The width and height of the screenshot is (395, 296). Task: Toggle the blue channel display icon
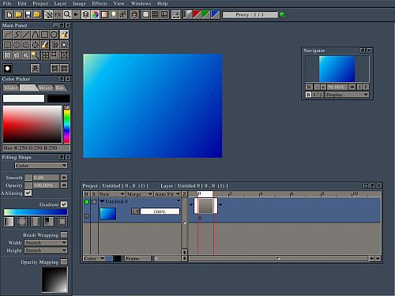tap(215, 14)
